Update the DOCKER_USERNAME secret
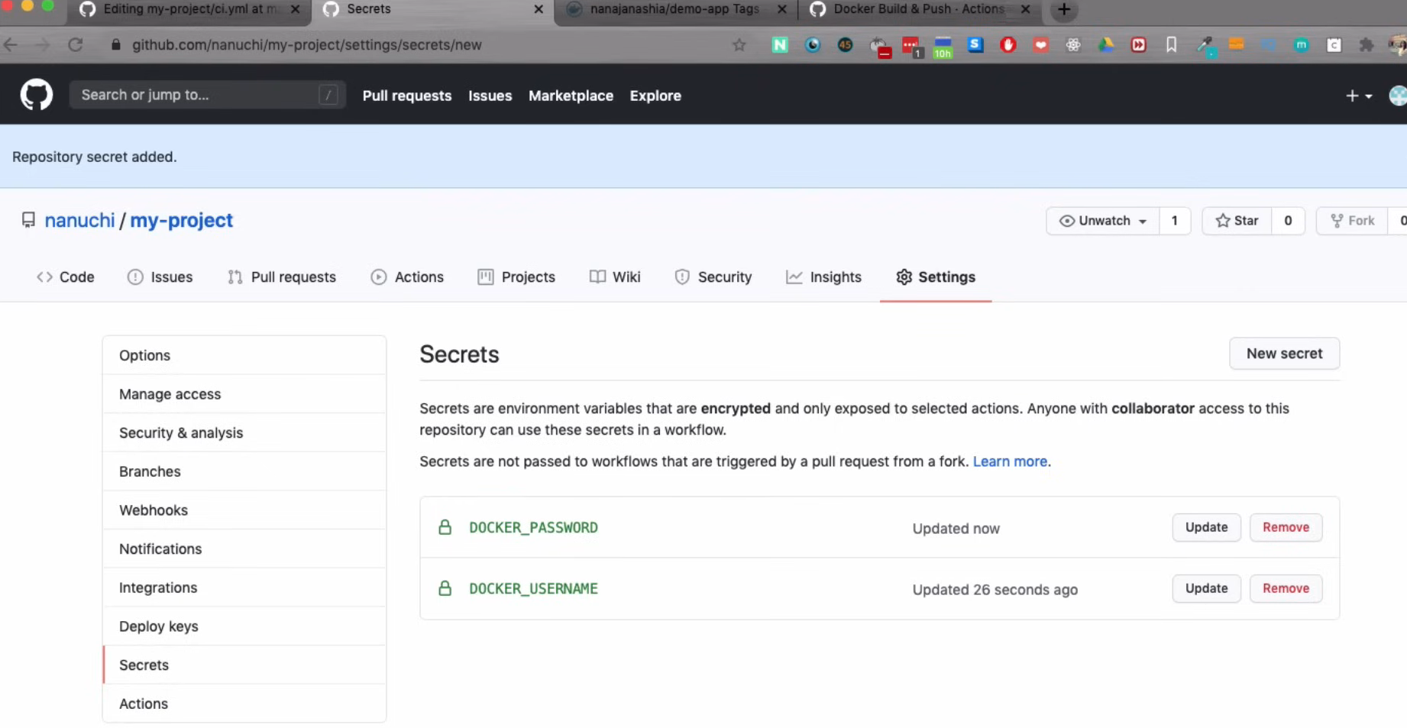This screenshot has width=1407, height=728. click(x=1206, y=589)
